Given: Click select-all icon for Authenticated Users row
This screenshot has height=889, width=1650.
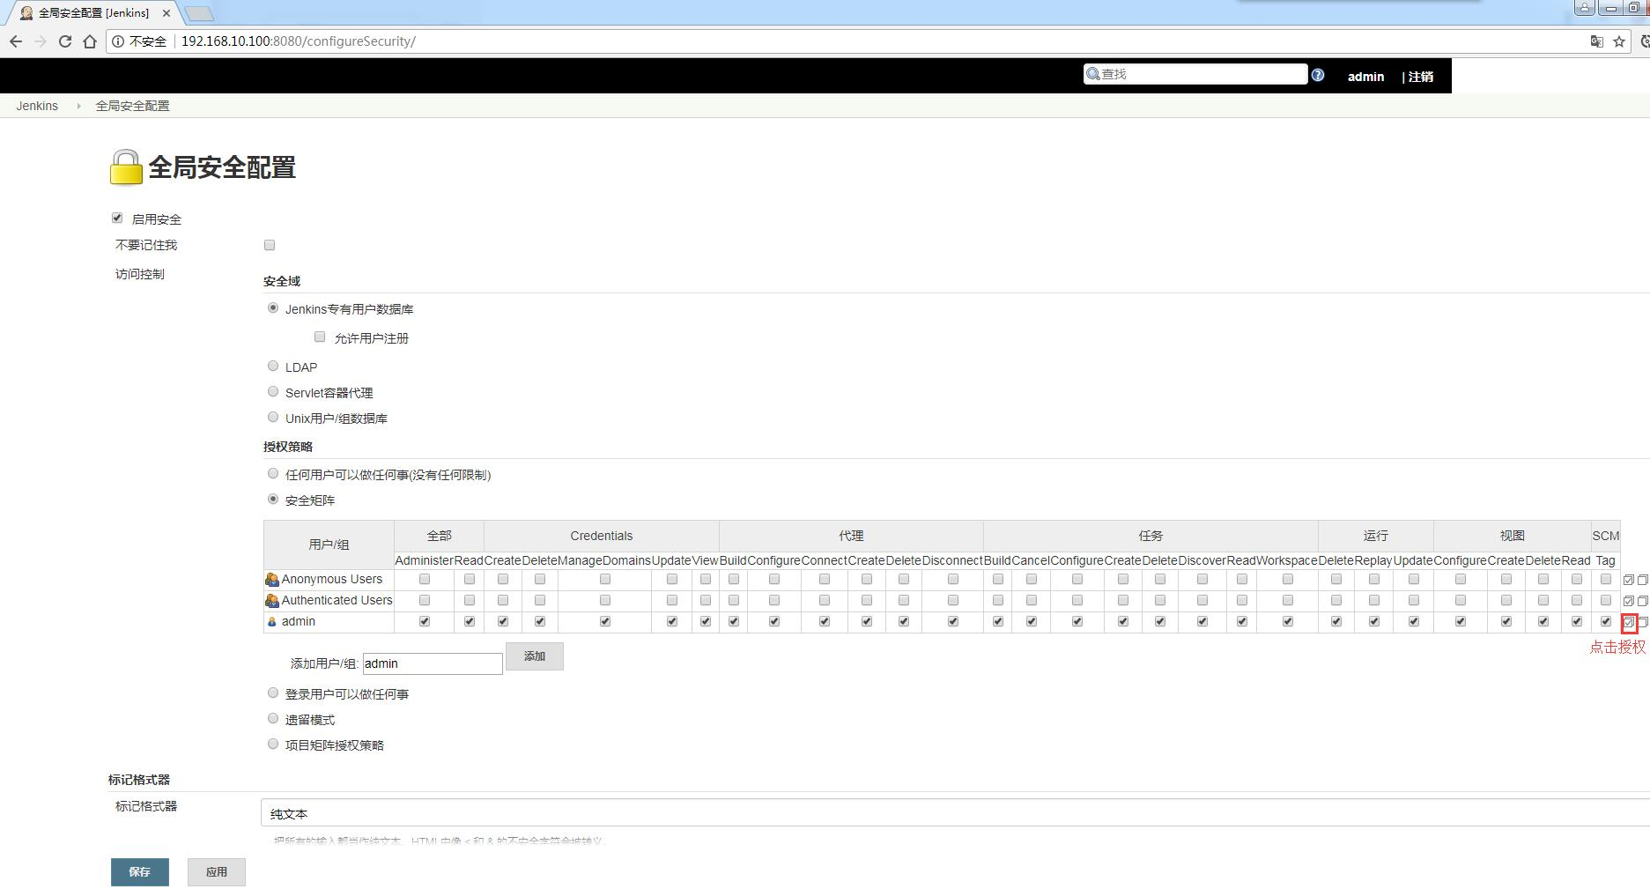Looking at the screenshot, I should 1629,601.
